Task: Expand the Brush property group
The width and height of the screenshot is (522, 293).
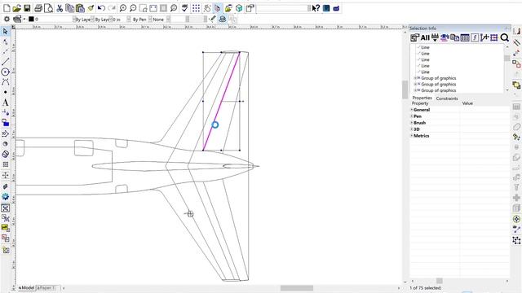Action: (412, 123)
